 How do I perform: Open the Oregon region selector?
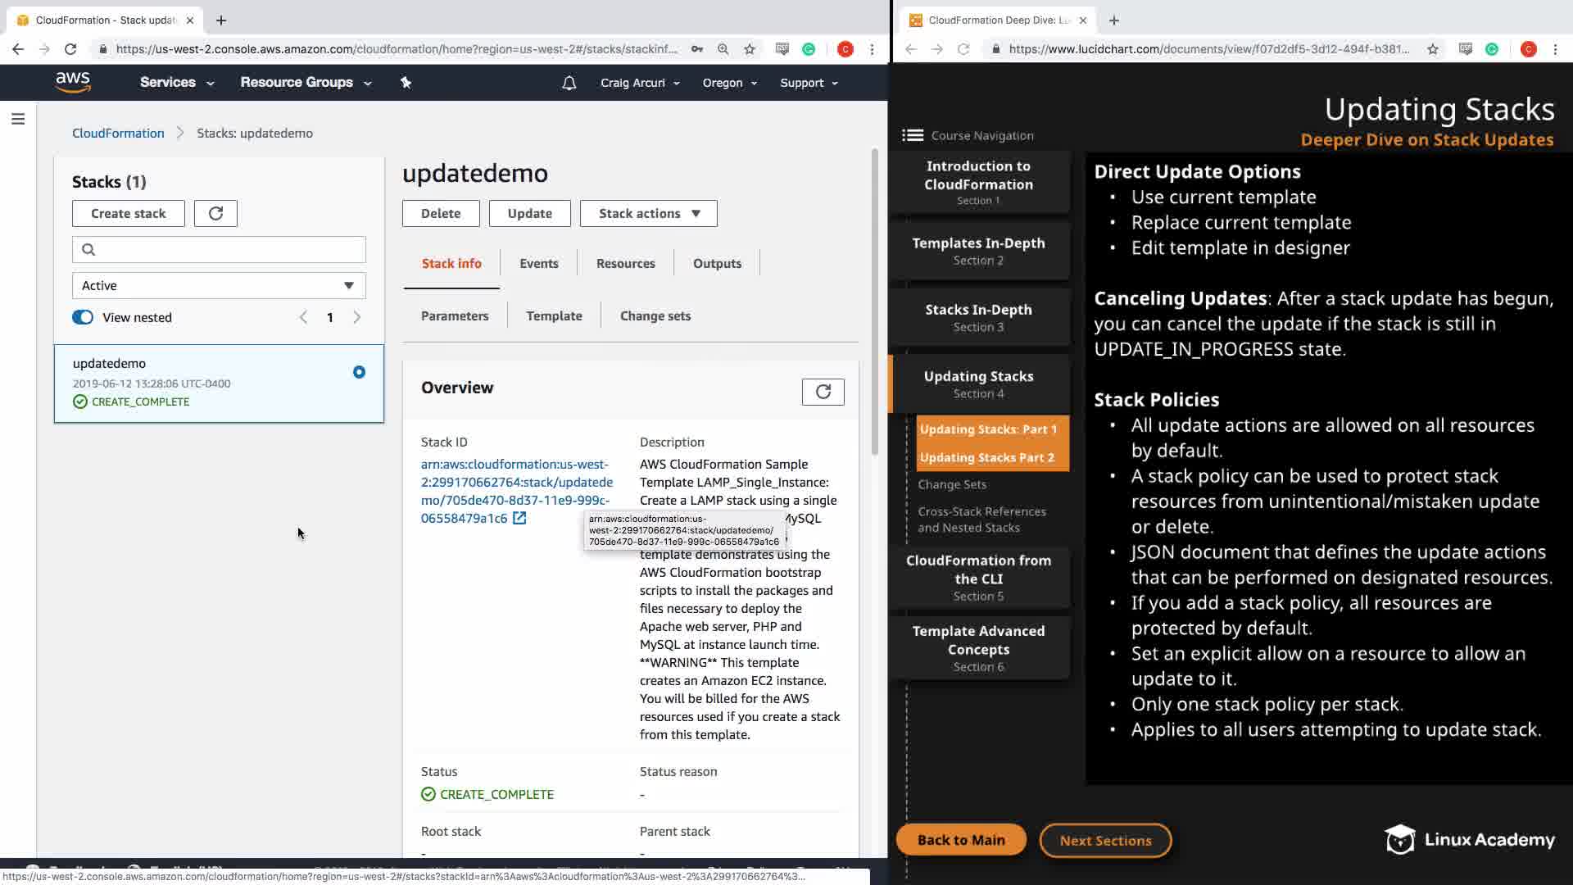pyautogui.click(x=729, y=83)
